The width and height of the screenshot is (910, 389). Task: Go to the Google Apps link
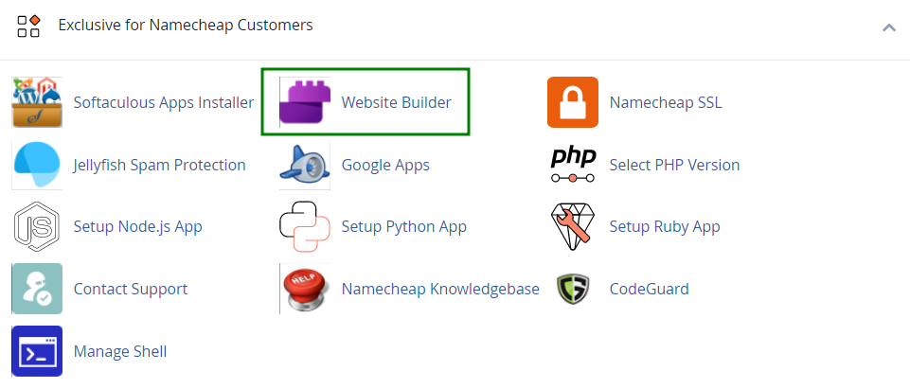point(386,166)
